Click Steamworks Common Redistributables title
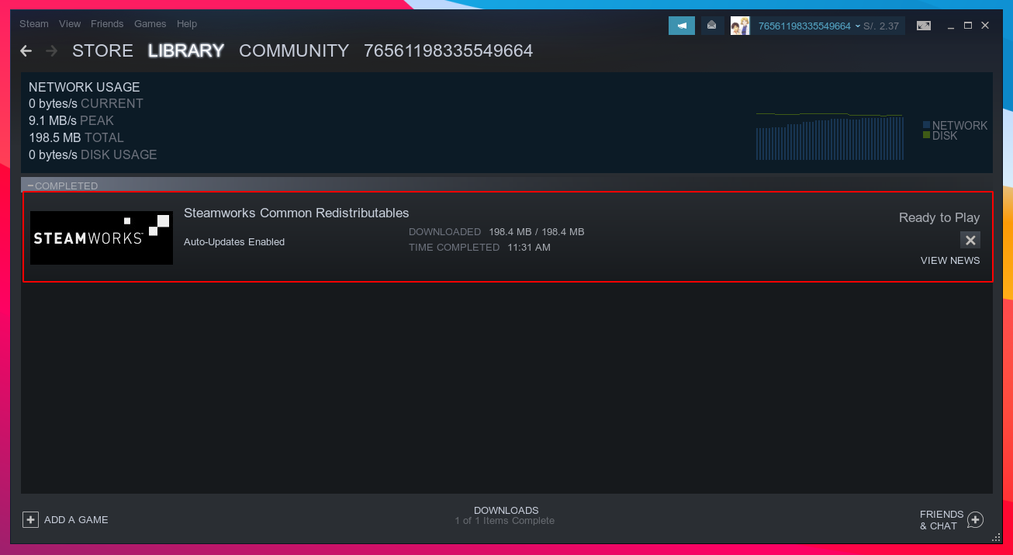Screen dimensions: 1013x555 [x=296, y=213]
